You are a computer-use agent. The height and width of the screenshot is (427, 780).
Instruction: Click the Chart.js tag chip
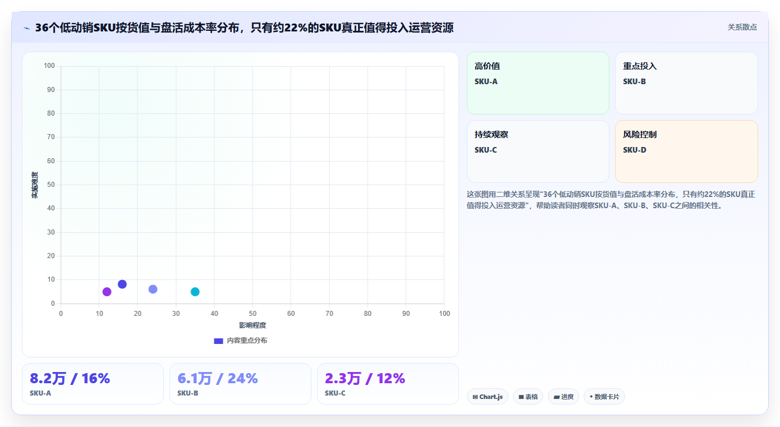coord(488,397)
